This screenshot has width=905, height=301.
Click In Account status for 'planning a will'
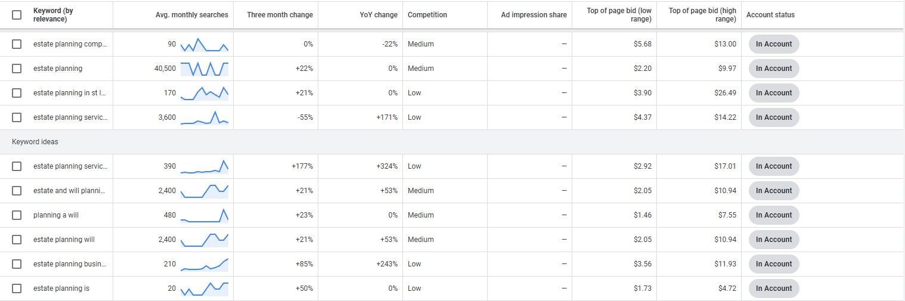pos(774,215)
